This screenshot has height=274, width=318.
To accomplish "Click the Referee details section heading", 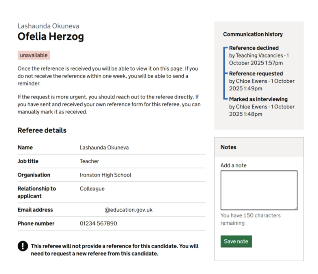I will (42, 130).
